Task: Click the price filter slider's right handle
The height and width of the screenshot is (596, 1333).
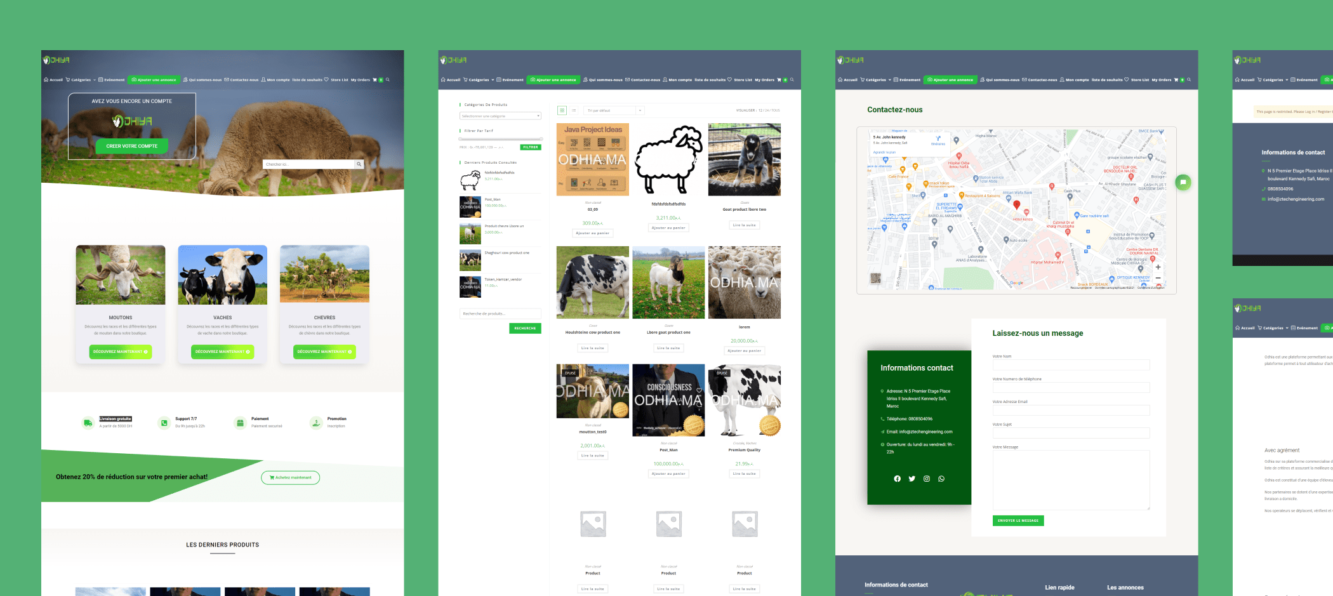Action: tap(541, 138)
